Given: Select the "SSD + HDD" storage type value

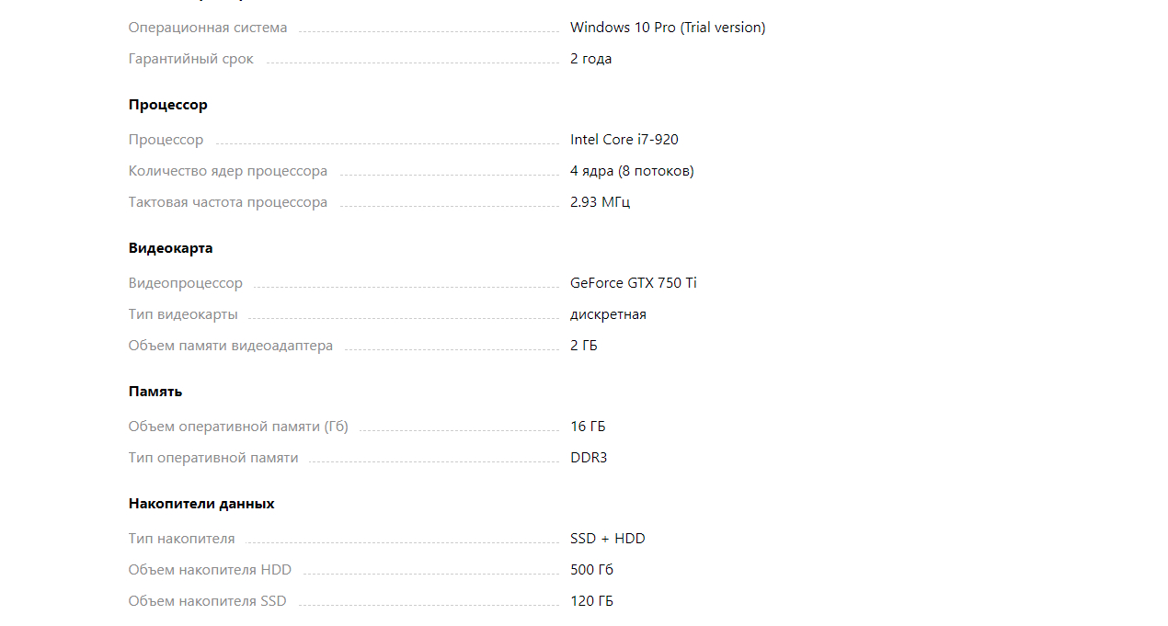Looking at the screenshot, I should pos(608,539).
